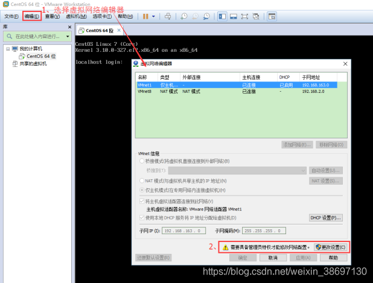The height and width of the screenshot is (283, 373).
Task: Select 共享的虚拟机 in library tree
Action: click(33, 63)
